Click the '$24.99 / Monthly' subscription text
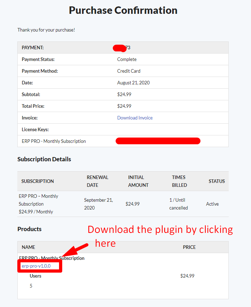Viewport: 251px width, 307px height. tap(36, 212)
